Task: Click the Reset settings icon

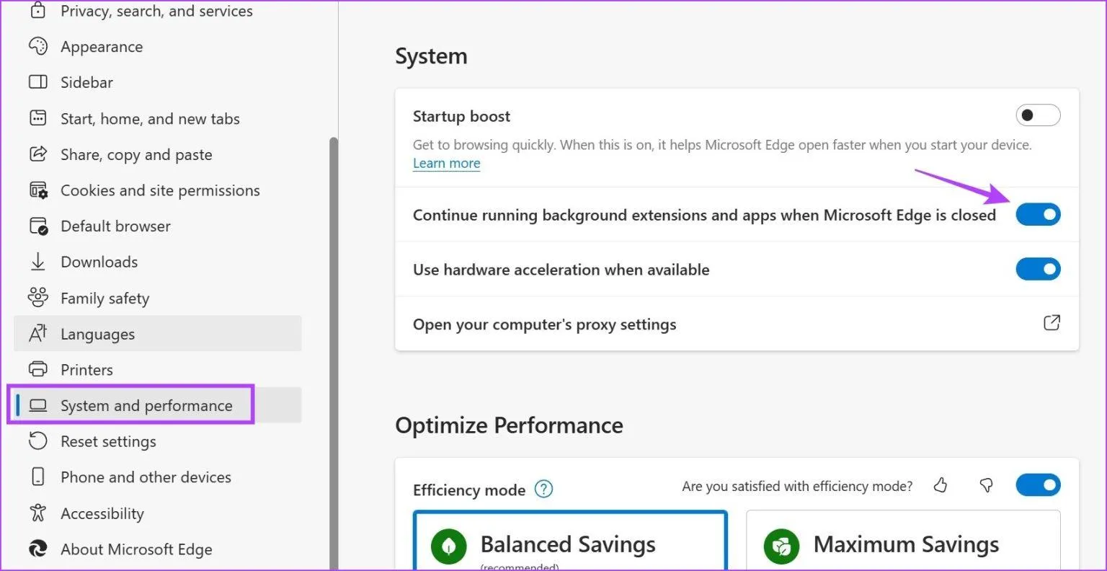Action: 38,441
